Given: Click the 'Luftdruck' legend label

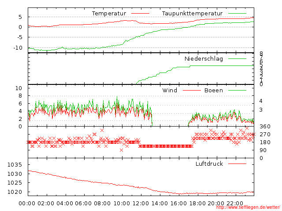Looking at the screenshot, I should tap(209, 164).
